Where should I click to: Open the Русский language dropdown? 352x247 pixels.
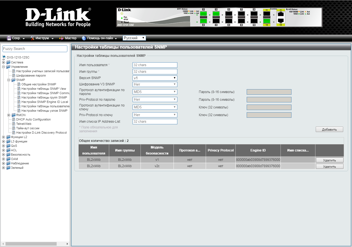pyautogui.click(x=134, y=38)
